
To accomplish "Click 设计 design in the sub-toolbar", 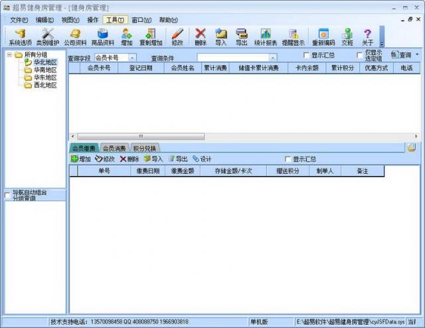I will [x=202, y=159].
